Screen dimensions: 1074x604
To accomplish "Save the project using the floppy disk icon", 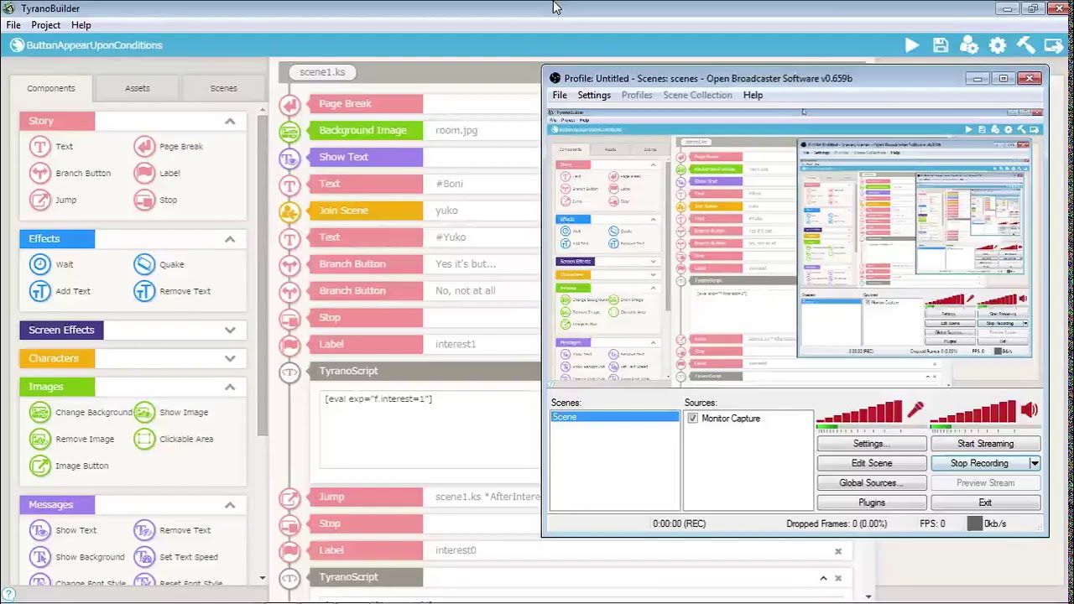I will (x=941, y=45).
